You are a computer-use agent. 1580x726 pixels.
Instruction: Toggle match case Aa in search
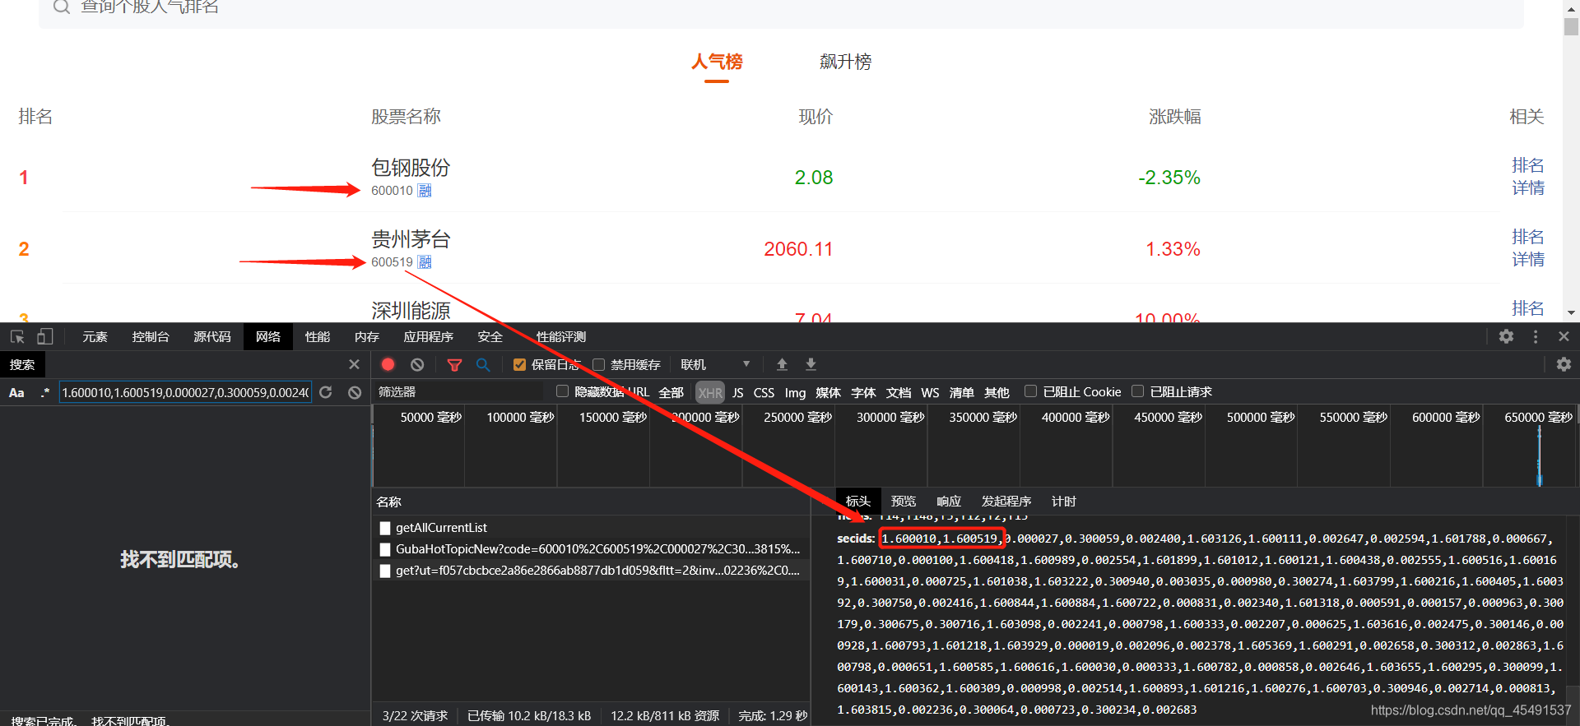click(x=16, y=392)
